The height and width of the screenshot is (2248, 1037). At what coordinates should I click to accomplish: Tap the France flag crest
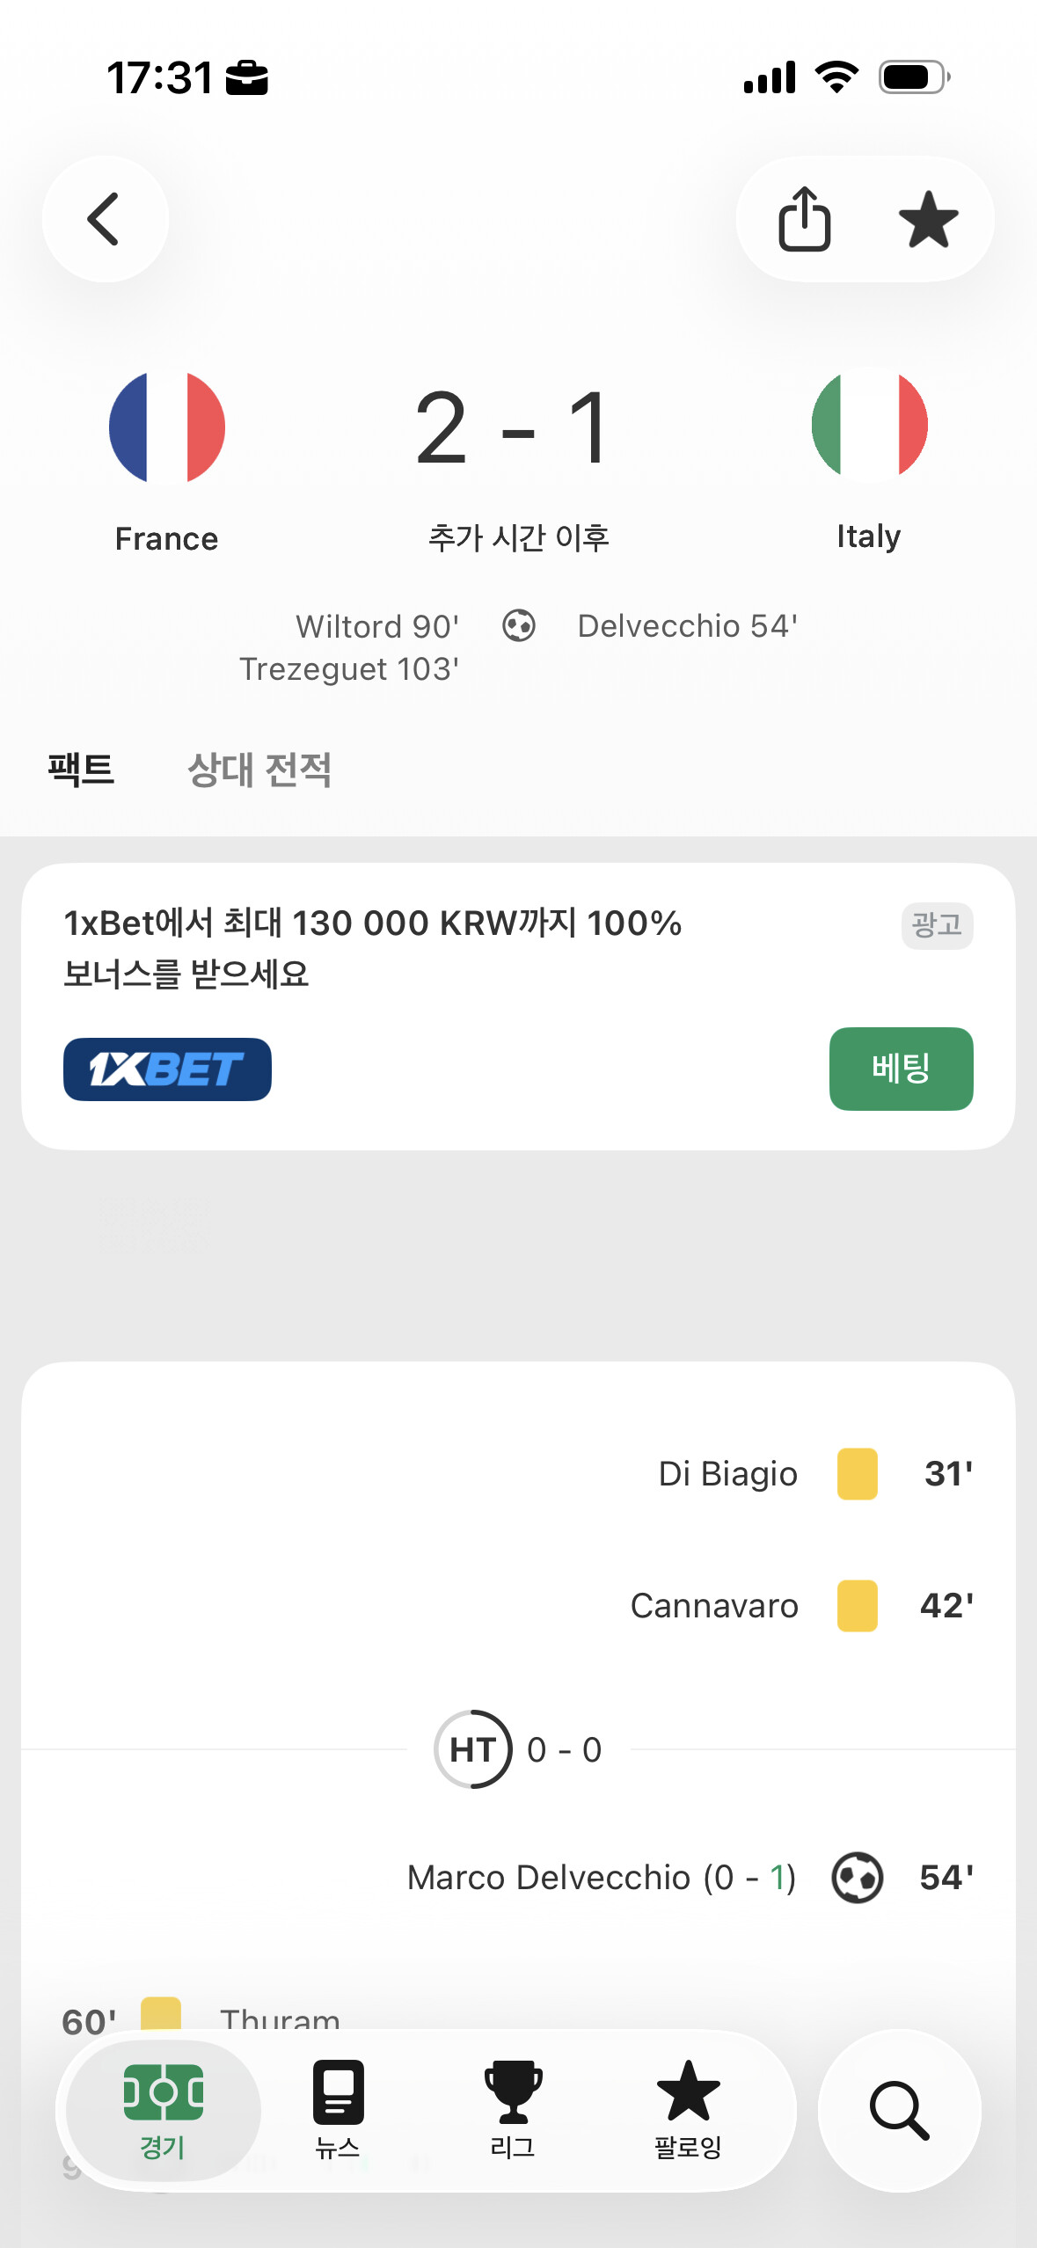167,427
